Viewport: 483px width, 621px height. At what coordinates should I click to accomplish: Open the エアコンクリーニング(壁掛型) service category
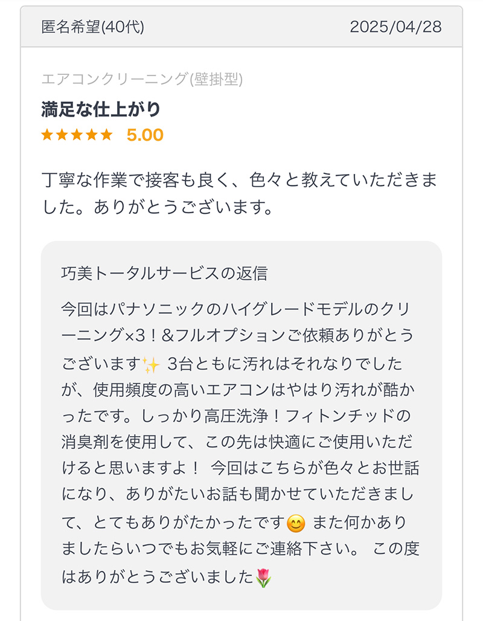click(x=142, y=79)
